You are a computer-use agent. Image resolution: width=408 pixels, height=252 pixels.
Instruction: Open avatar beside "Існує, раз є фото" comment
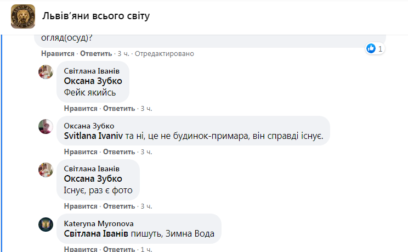[46, 170]
